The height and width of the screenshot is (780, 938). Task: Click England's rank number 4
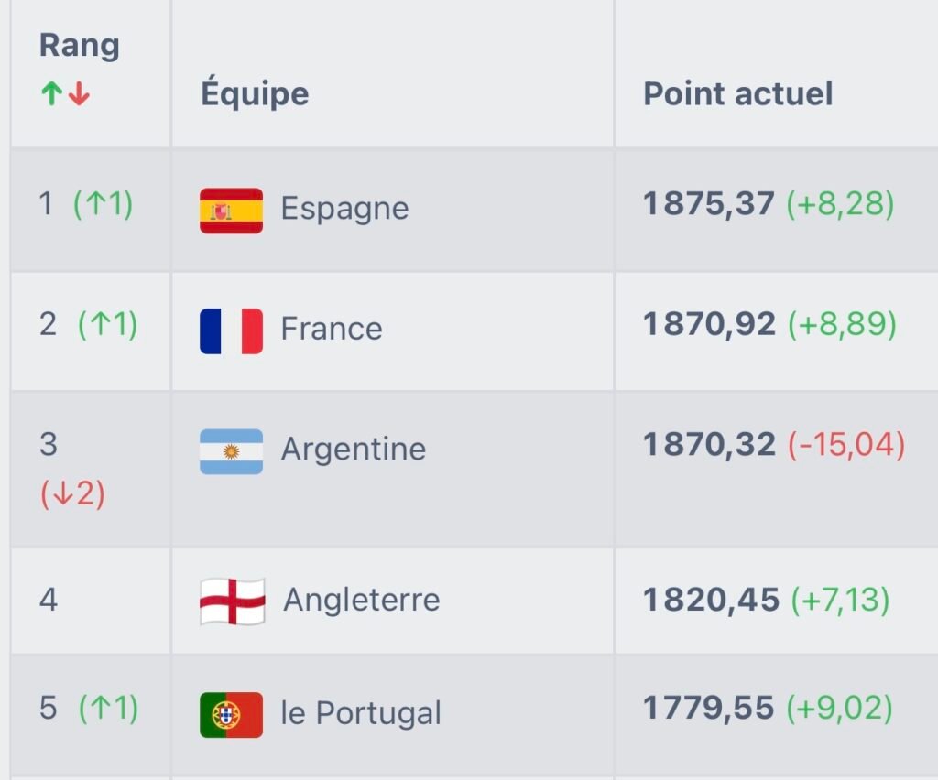pos(49,600)
